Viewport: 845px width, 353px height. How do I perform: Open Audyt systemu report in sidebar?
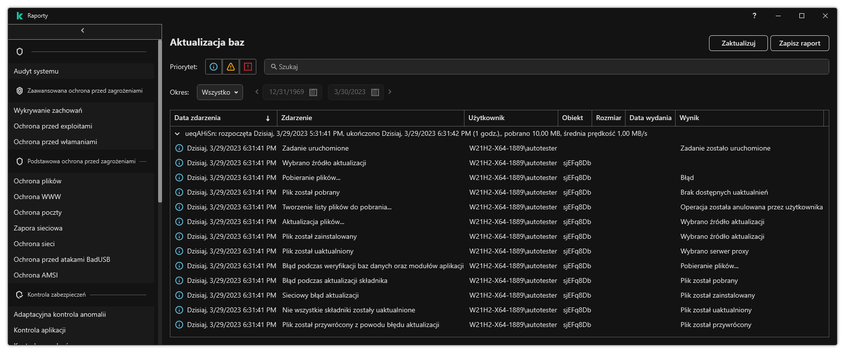[x=36, y=71]
